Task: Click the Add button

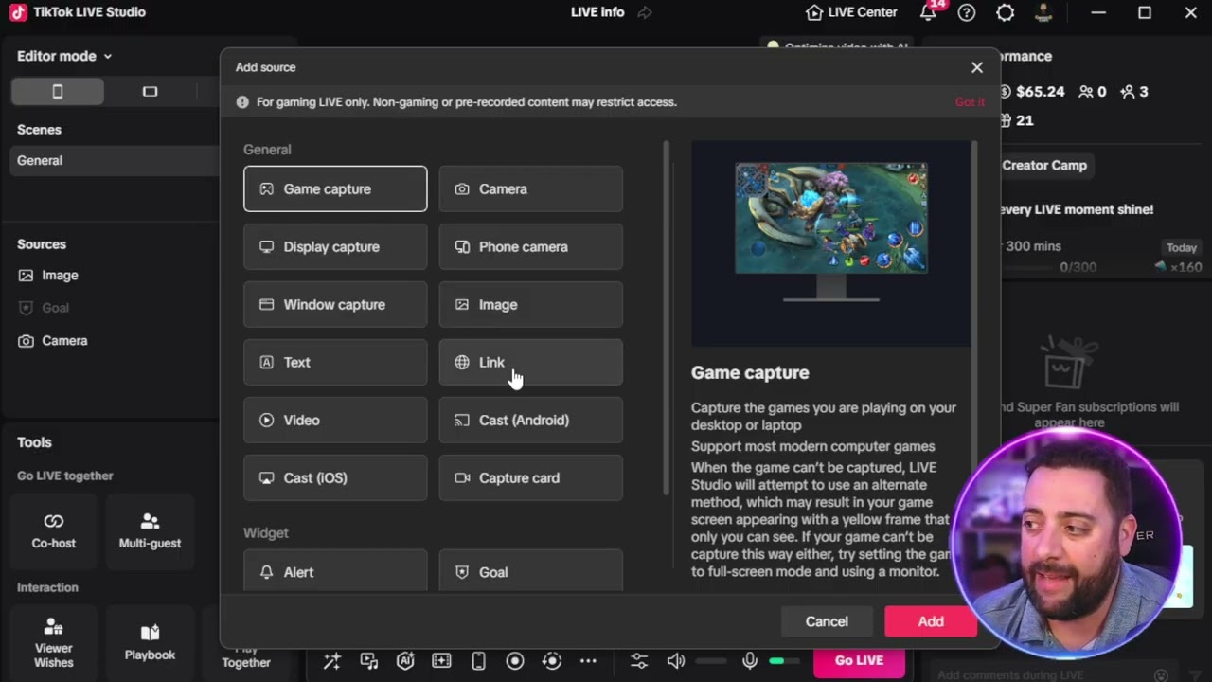Action: (x=931, y=621)
